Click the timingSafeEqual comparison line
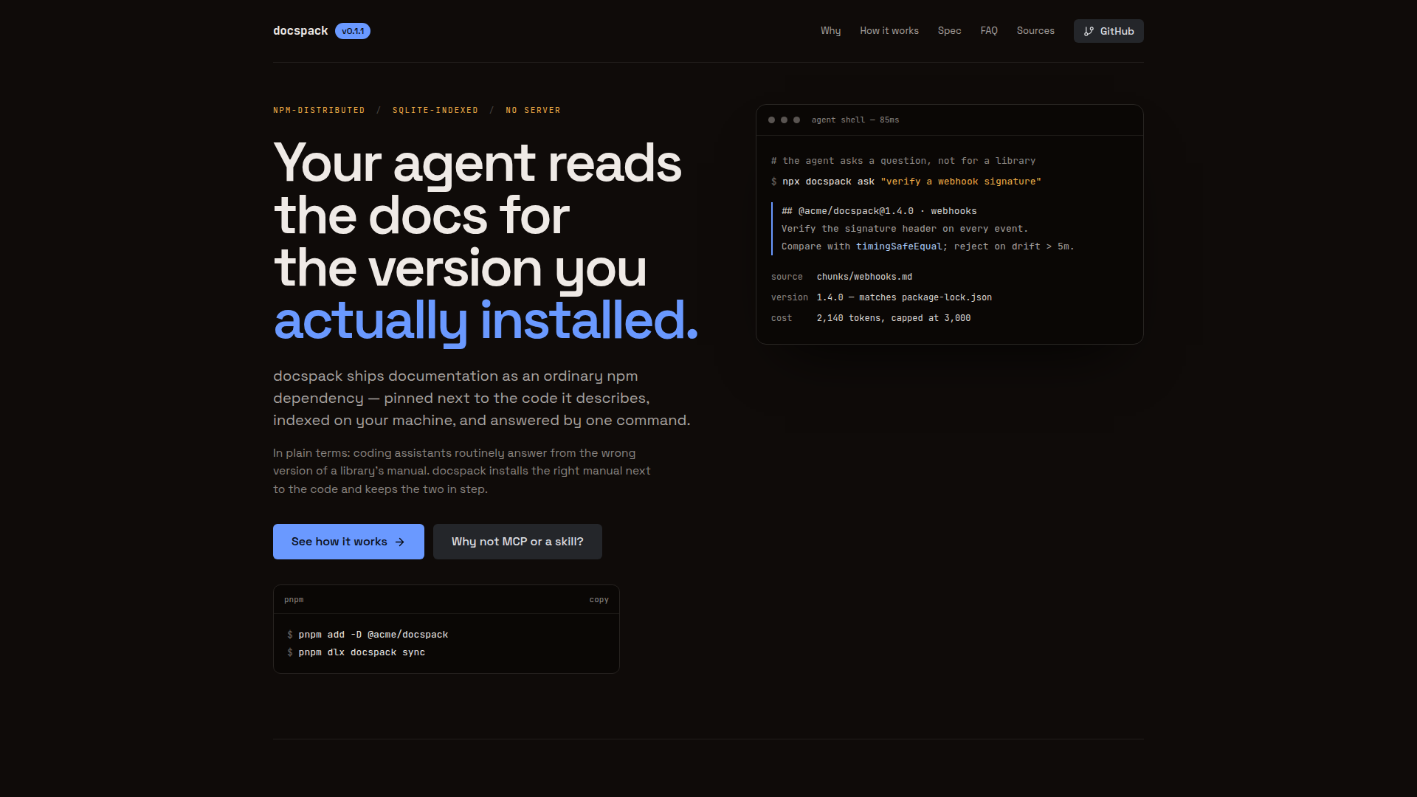 pos(928,246)
